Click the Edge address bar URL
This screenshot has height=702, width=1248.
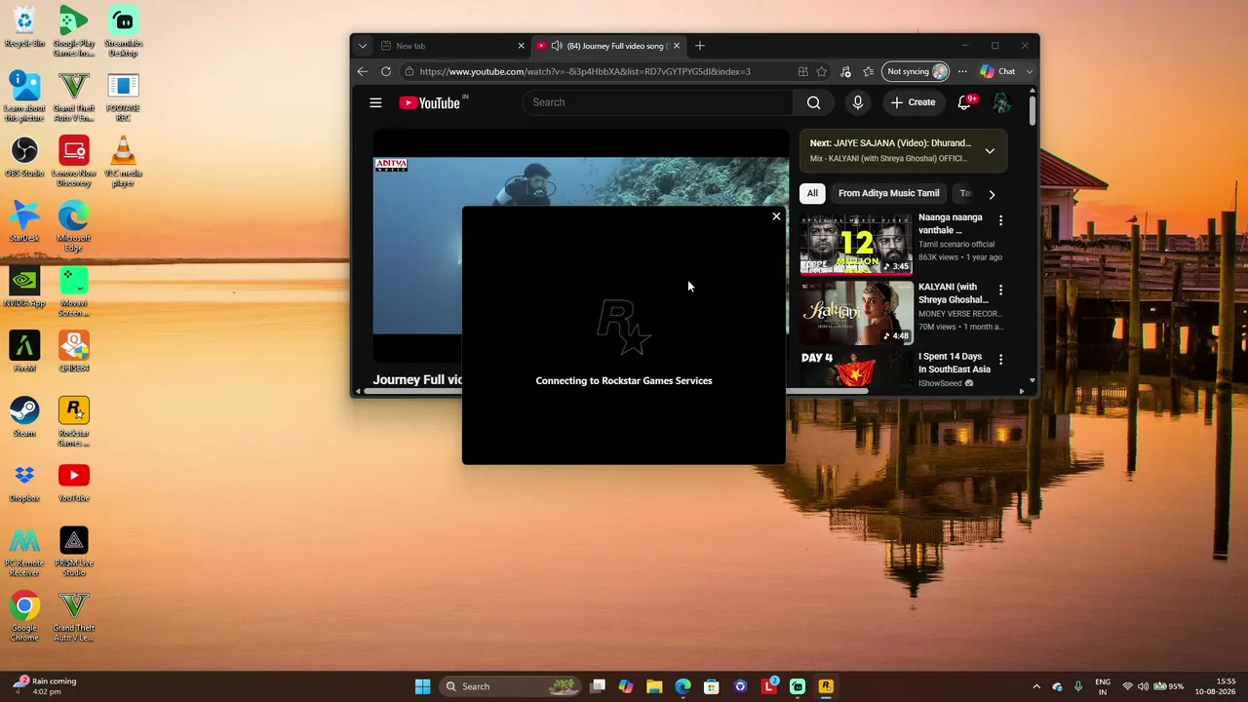click(585, 71)
